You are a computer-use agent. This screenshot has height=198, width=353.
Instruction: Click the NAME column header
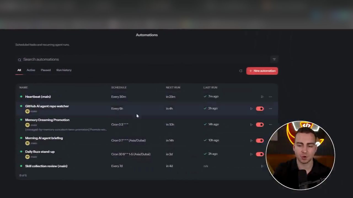(x=23, y=87)
